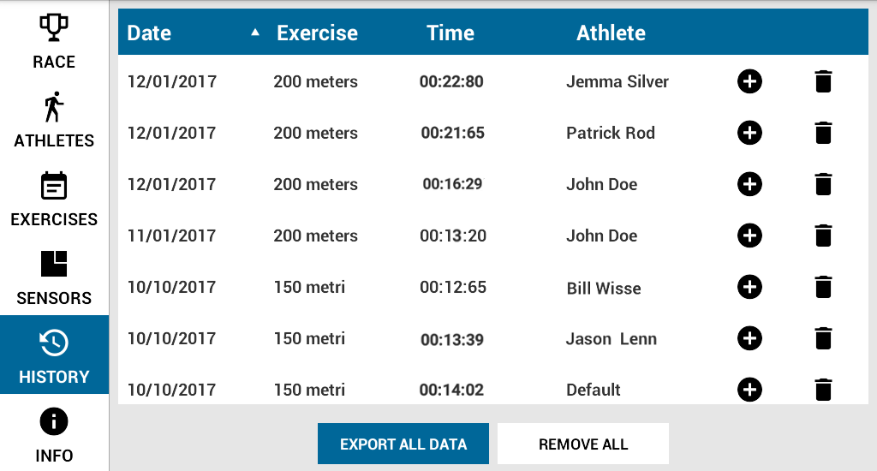
Task: Go to Athletes via walking figure icon
Action: click(54, 106)
